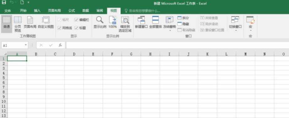Screen dimensions: 289x118
Task: Expand the 宏 dropdown arrow
Action: tap(251, 30)
